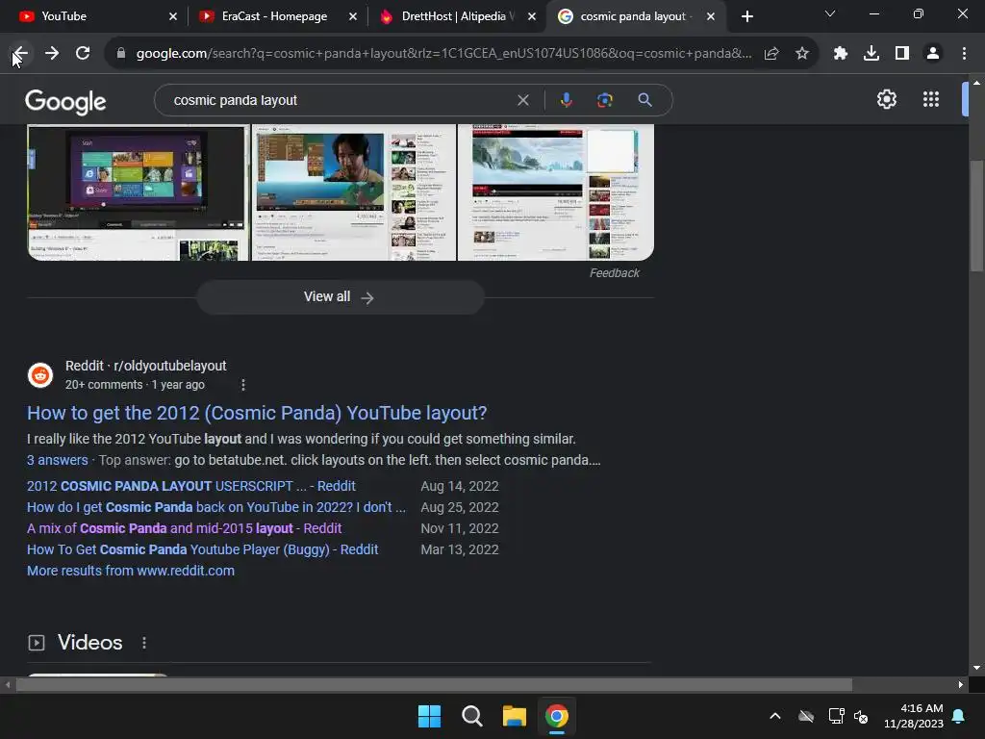The width and height of the screenshot is (985, 739).
Task: Bookmark this page with star icon
Action: click(x=802, y=54)
